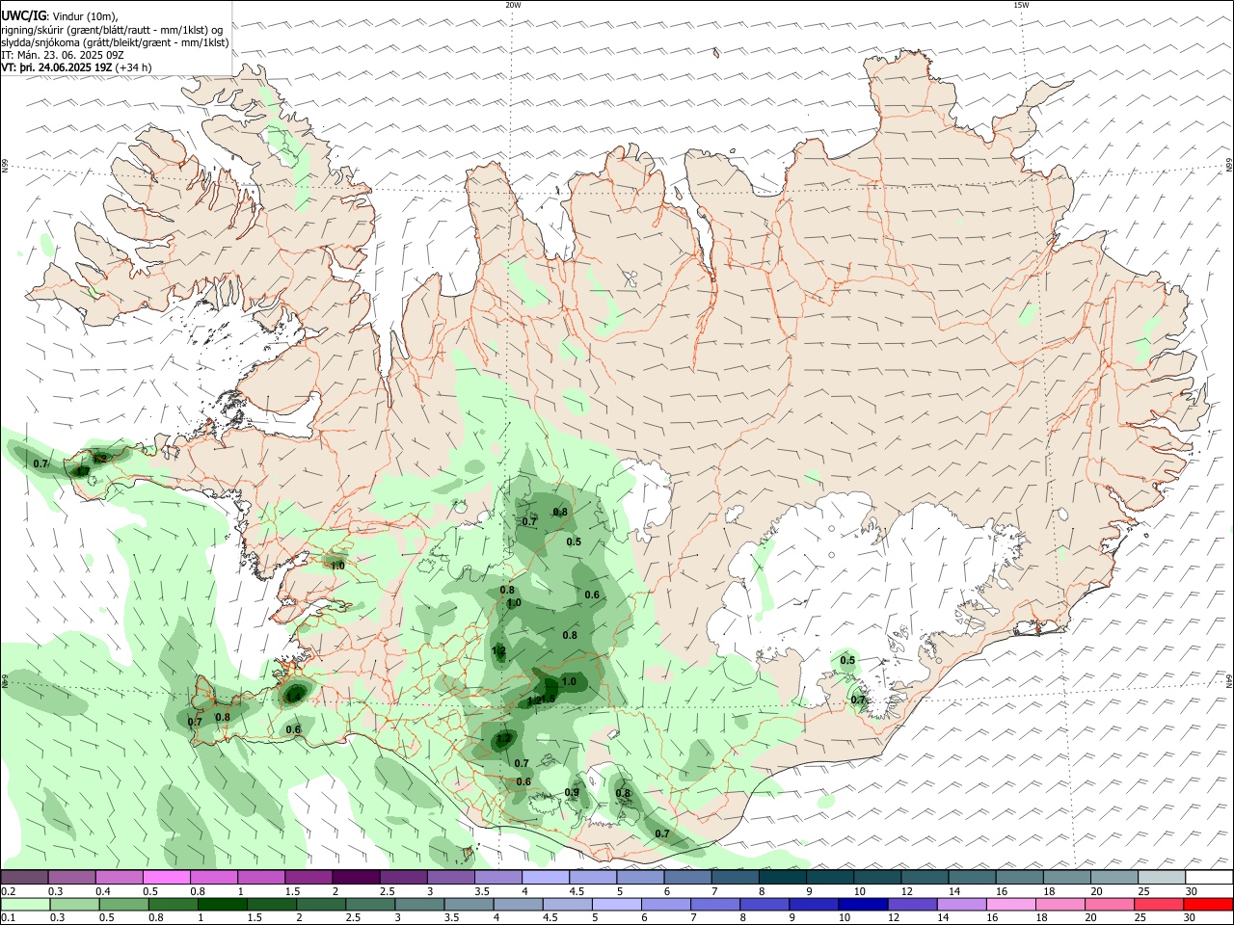The image size is (1234, 925).
Task: Pick the medium green 0.5–0.8 swatch in the lower scale
Action: [123, 905]
